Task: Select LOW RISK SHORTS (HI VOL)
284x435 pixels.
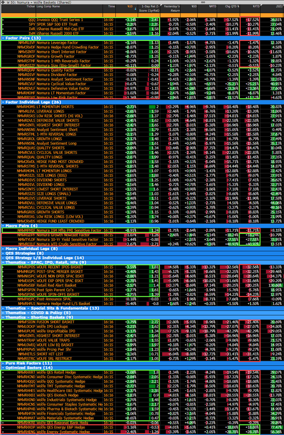Action: [x=142, y=116]
